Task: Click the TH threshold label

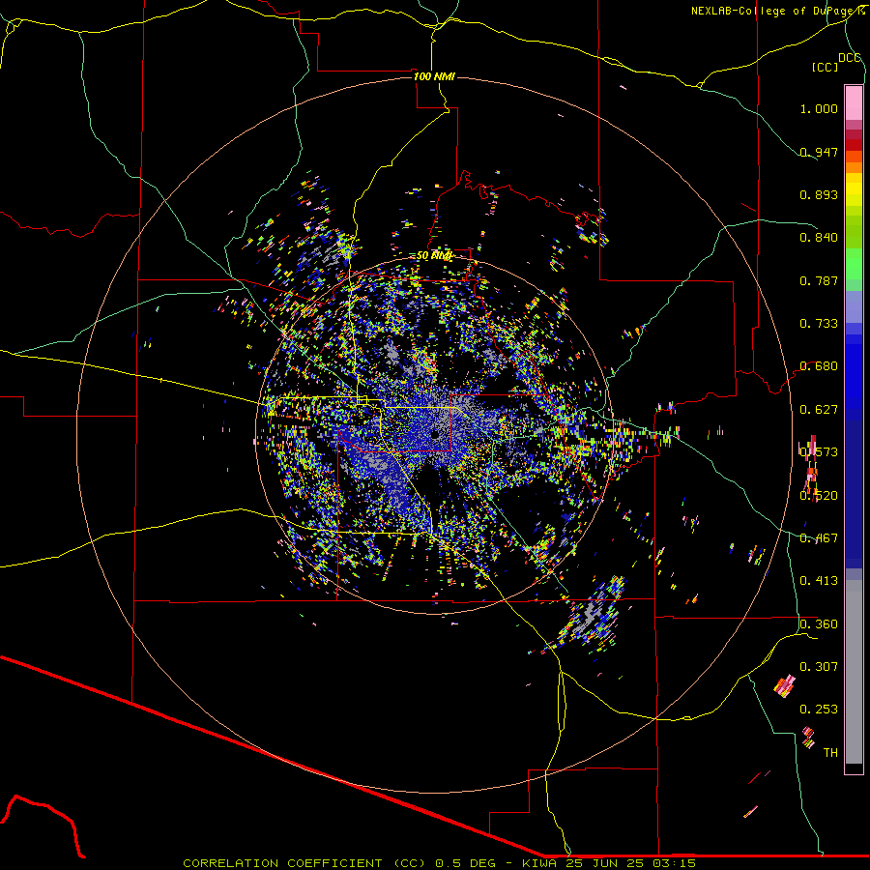Action: coord(830,753)
